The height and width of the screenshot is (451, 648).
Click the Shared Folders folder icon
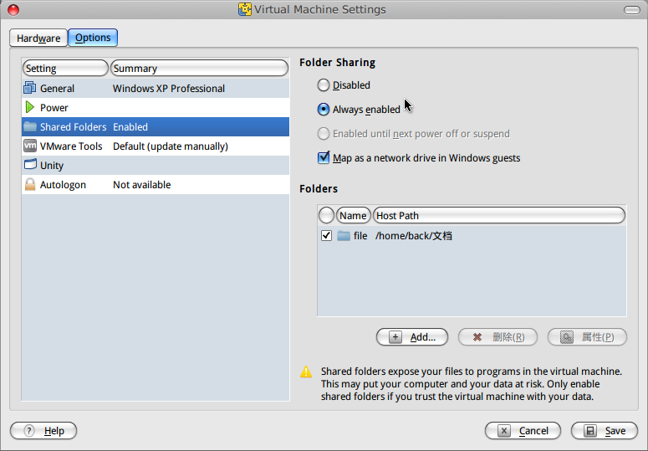click(30, 126)
